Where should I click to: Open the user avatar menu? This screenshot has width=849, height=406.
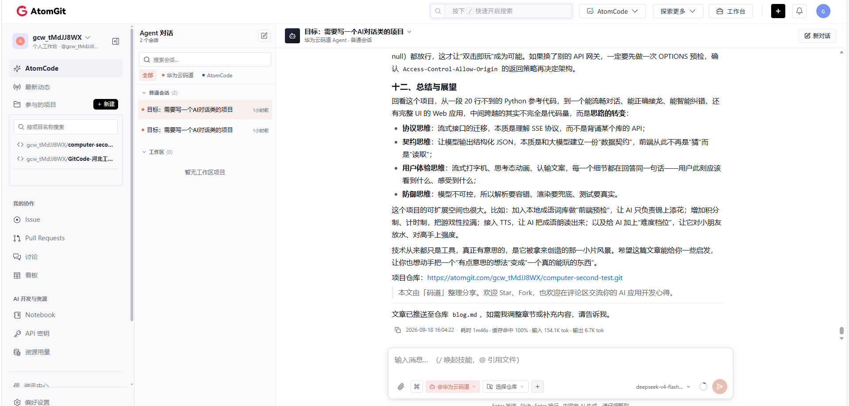[x=823, y=11]
